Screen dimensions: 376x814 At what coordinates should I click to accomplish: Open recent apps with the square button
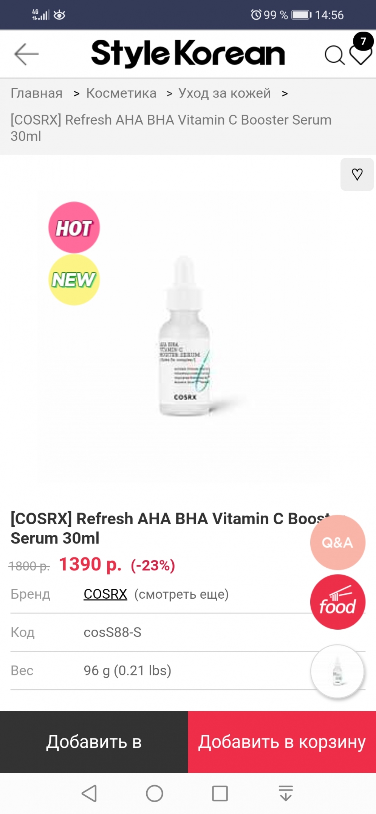point(220,793)
